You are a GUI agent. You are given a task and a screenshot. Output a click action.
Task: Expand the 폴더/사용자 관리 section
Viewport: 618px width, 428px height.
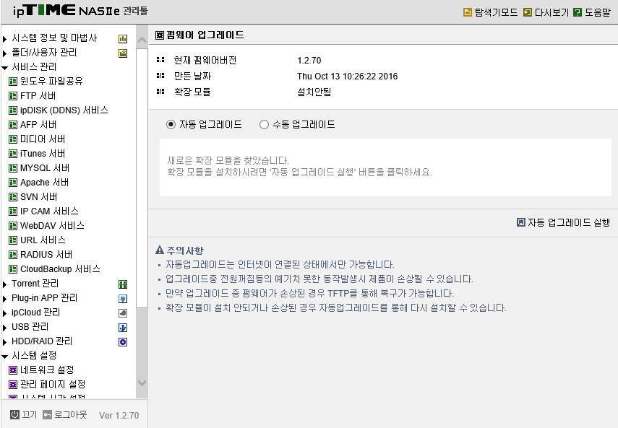tap(5, 53)
